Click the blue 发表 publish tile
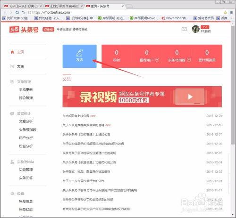The height and width of the screenshot is (218, 236). coord(80,56)
